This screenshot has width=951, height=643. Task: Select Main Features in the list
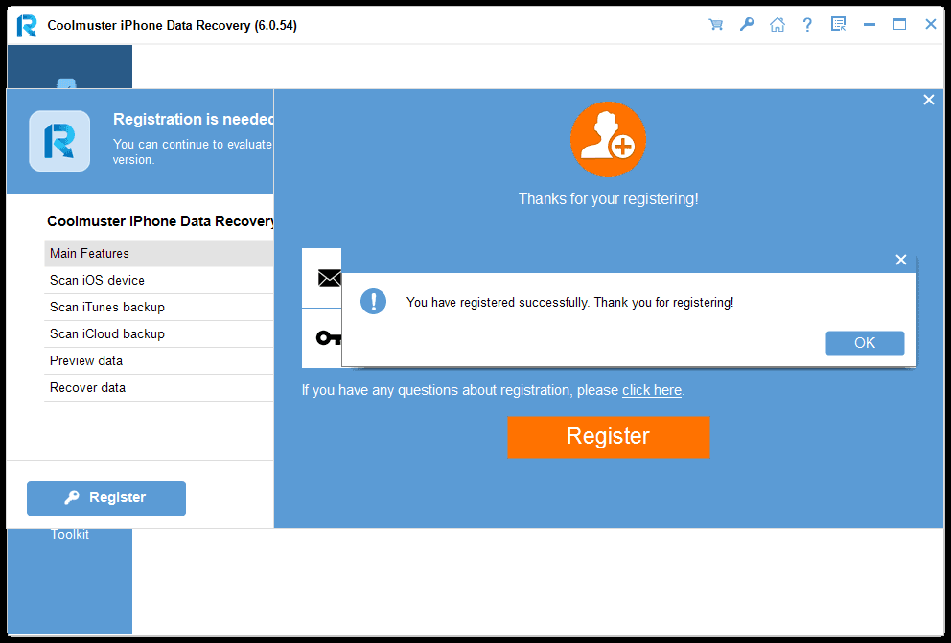pos(159,253)
